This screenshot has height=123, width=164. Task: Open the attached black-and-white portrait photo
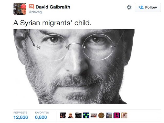click(74, 67)
